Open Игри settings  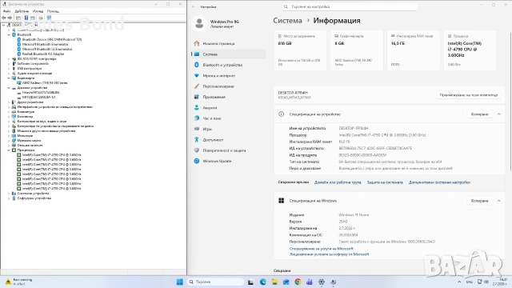tap(229, 129)
